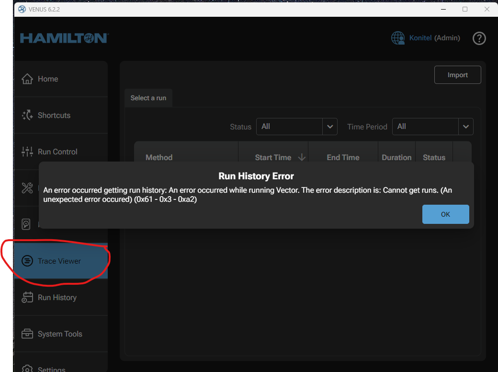The width and height of the screenshot is (498, 372).
Task: Open the Time Period dropdown
Action: point(432,127)
